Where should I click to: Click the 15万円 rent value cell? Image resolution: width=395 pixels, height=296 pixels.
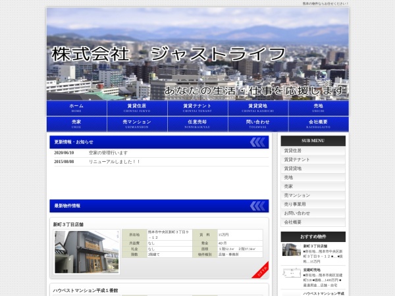pyautogui.click(x=240, y=235)
